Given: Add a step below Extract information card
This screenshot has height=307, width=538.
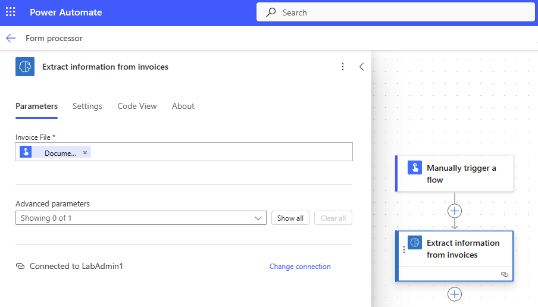Looking at the screenshot, I should 455,295.
